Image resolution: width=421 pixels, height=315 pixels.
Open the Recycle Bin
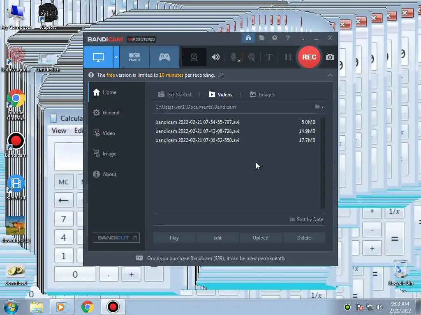tap(400, 273)
